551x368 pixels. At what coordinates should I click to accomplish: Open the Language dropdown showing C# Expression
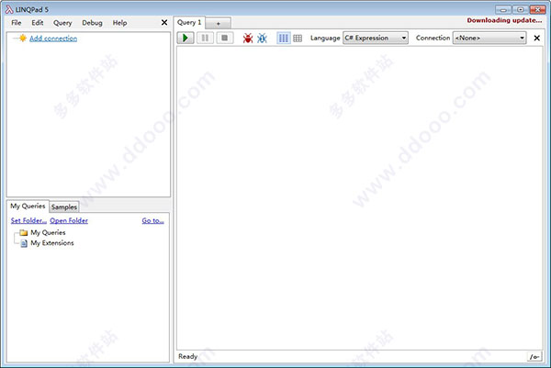(x=376, y=38)
